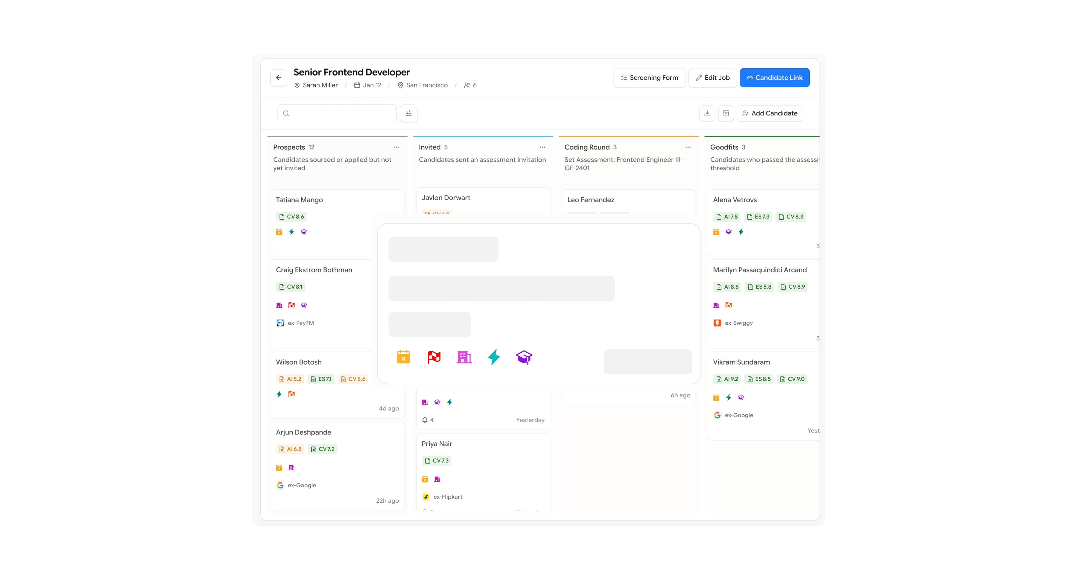Open the filter settings icon
Screen dimensions: 1077x579
[408, 113]
